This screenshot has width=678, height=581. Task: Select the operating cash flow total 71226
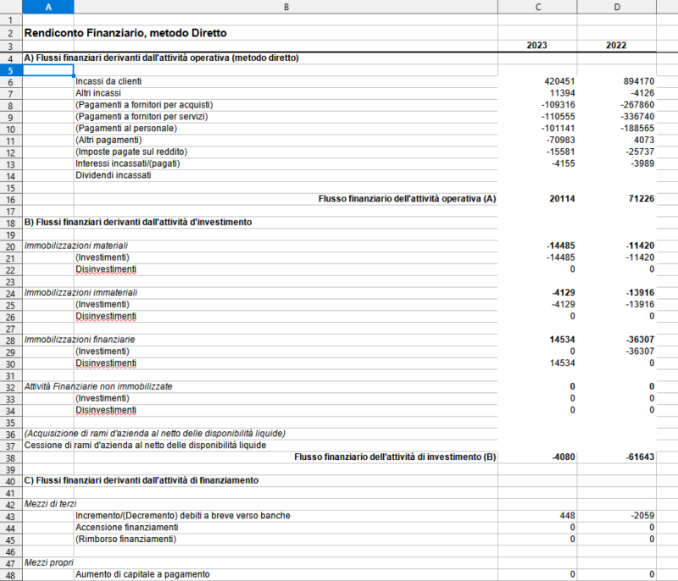(x=617, y=200)
